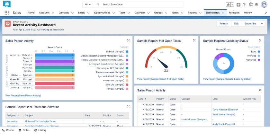Screen dimensions: 270x134
Task: Click the Sync with Geoff orange bar
Action: click(x=55, y=75)
